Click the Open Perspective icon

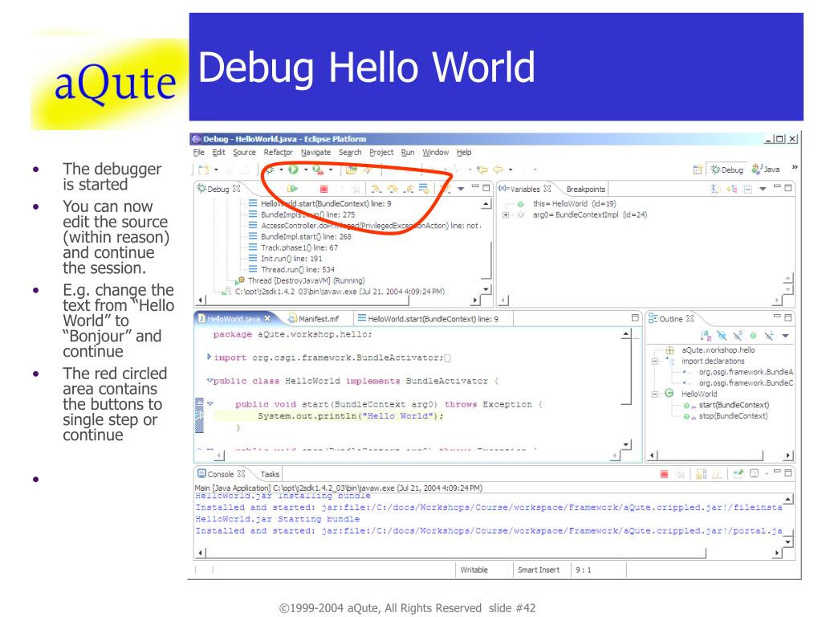pyautogui.click(x=698, y=170)
